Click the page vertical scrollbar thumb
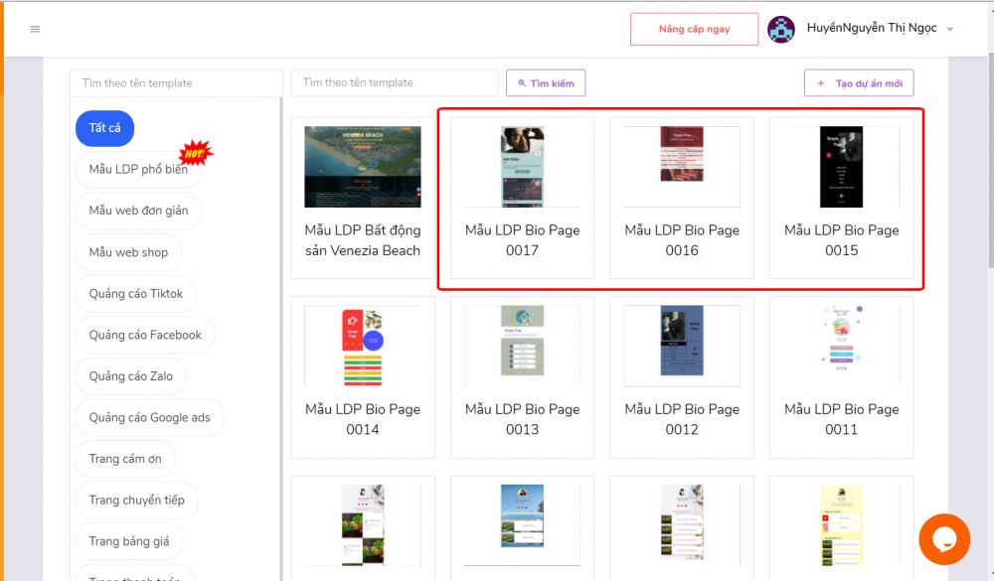994x581 pixels. pyautogui.click(x=991, y=158)
